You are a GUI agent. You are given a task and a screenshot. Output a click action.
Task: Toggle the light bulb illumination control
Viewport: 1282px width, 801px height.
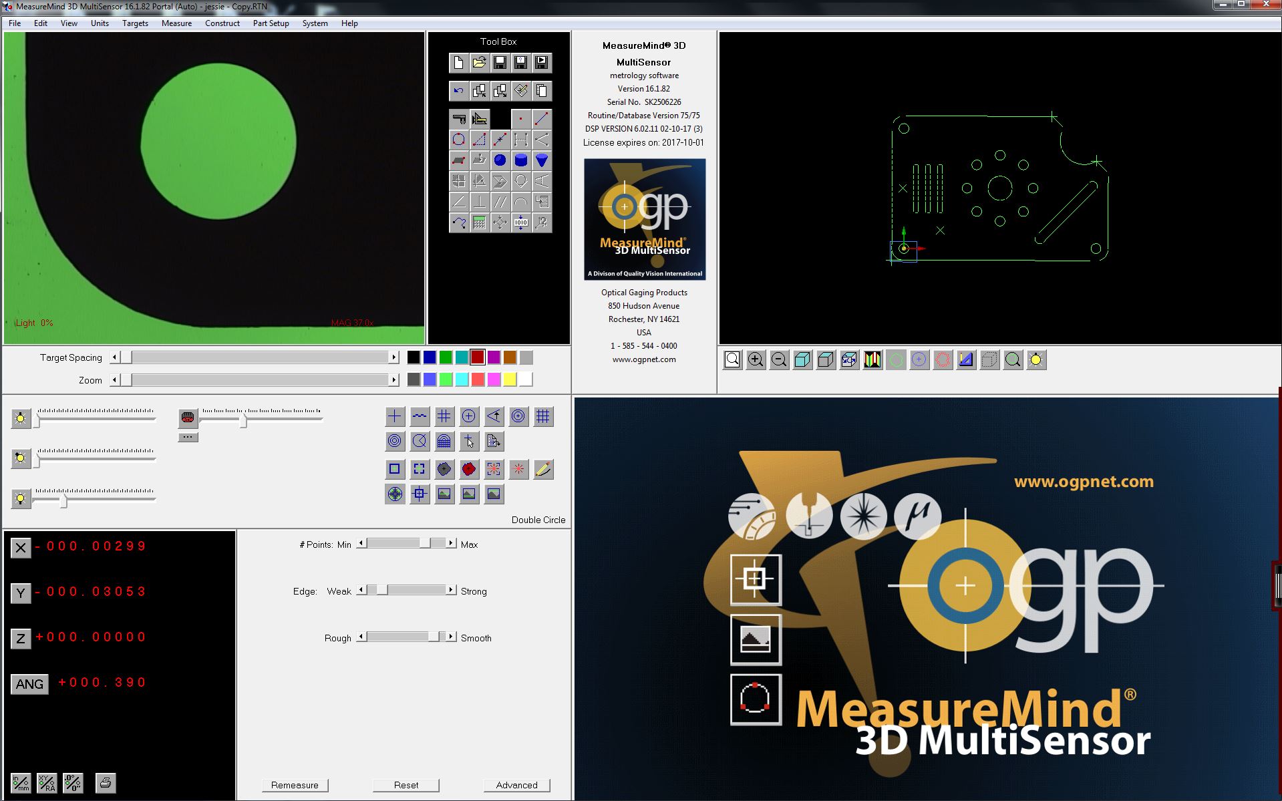tap(21, 419)
